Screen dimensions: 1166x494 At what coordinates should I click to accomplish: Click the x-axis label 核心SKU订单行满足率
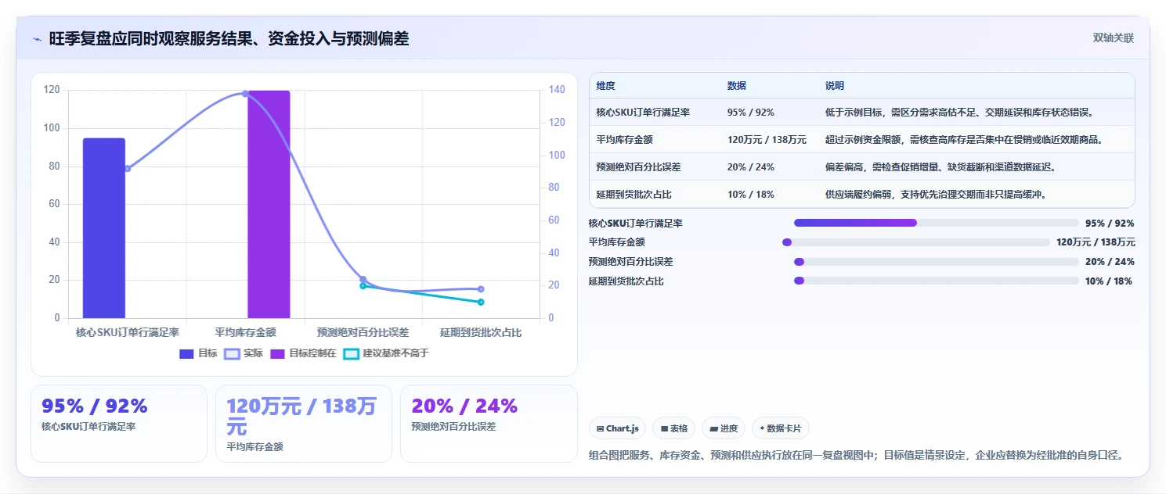coord(128,332)
